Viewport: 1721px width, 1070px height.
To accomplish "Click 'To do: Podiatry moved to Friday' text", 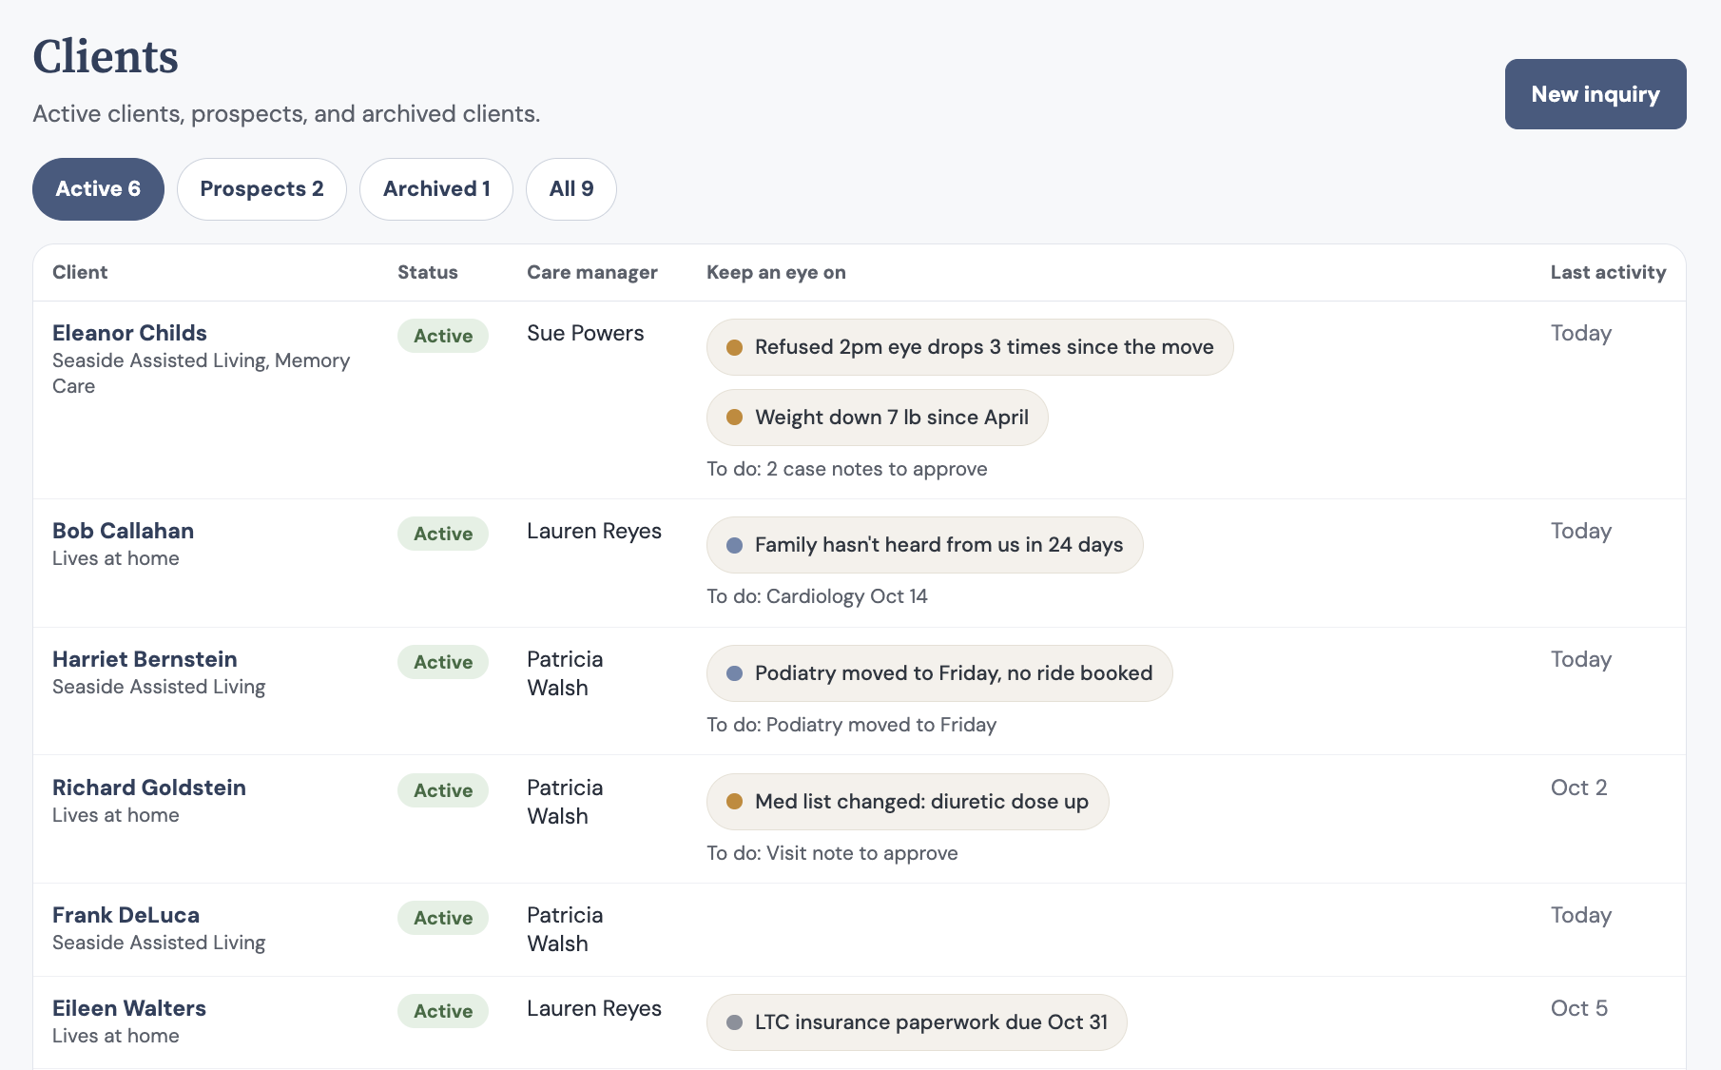I will click(x=852, y=725).
